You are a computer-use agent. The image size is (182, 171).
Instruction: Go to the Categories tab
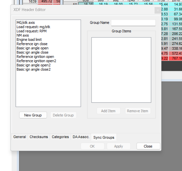[x=60, y=137]
